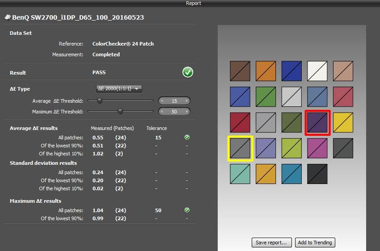Click average lowest 90% value 0.51

pyautogui.click(x=98, y=146)
